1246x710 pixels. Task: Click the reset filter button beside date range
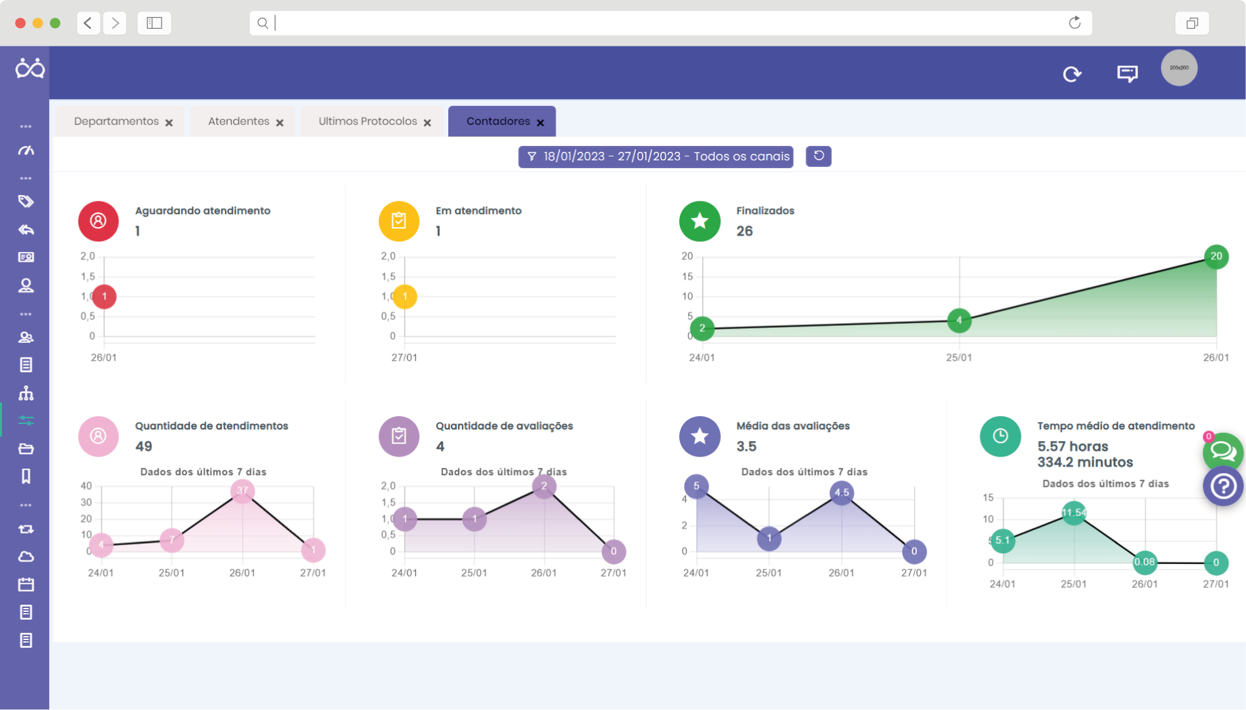(x=819, y=156)
